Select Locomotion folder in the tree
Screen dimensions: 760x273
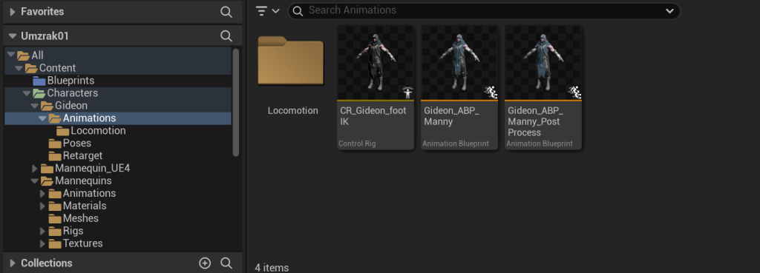(98, 130)
